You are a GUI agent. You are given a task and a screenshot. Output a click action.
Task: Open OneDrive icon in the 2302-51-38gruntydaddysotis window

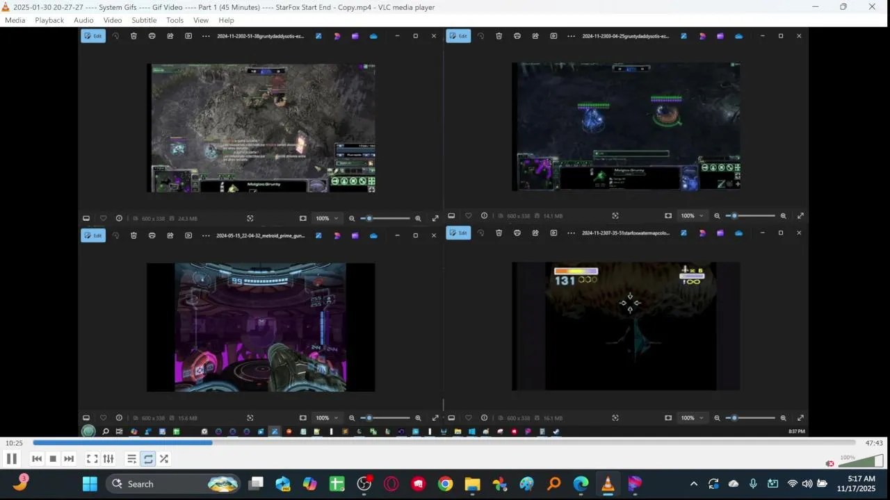click(373, 36)
